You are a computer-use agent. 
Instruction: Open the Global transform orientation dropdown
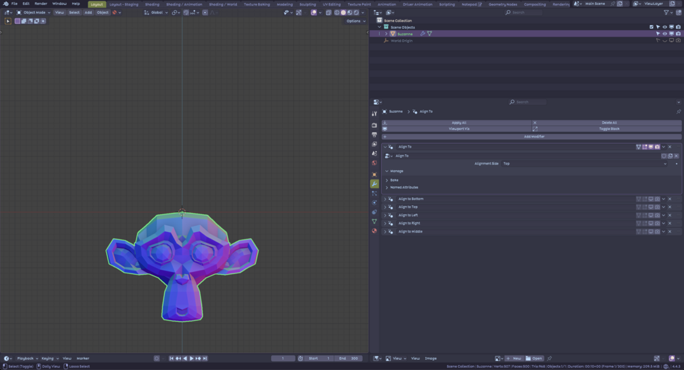[156, 13]
